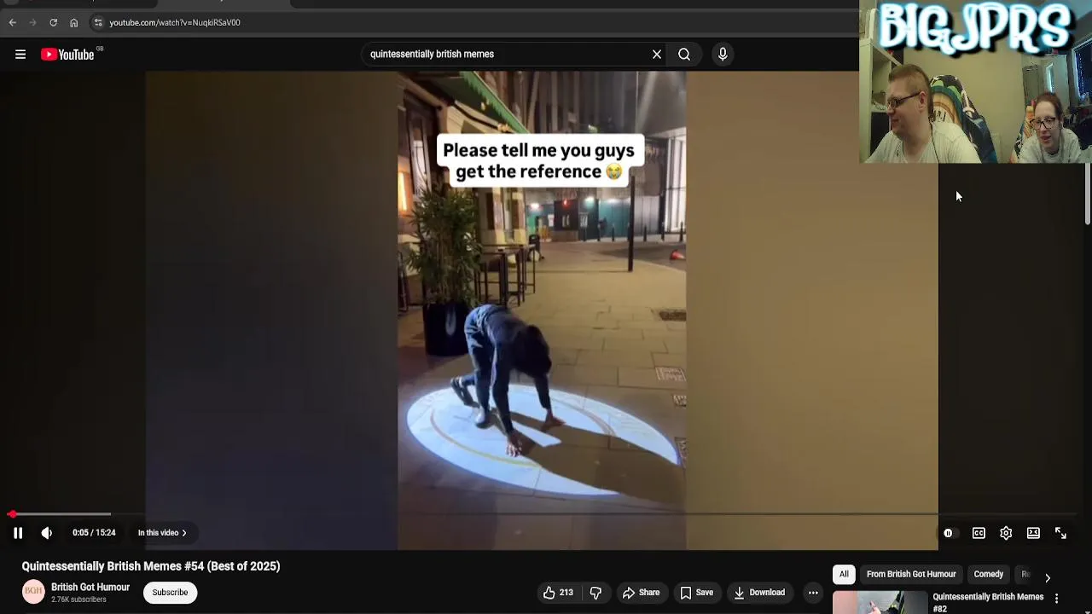Share this video

click(x=641, y=593)
